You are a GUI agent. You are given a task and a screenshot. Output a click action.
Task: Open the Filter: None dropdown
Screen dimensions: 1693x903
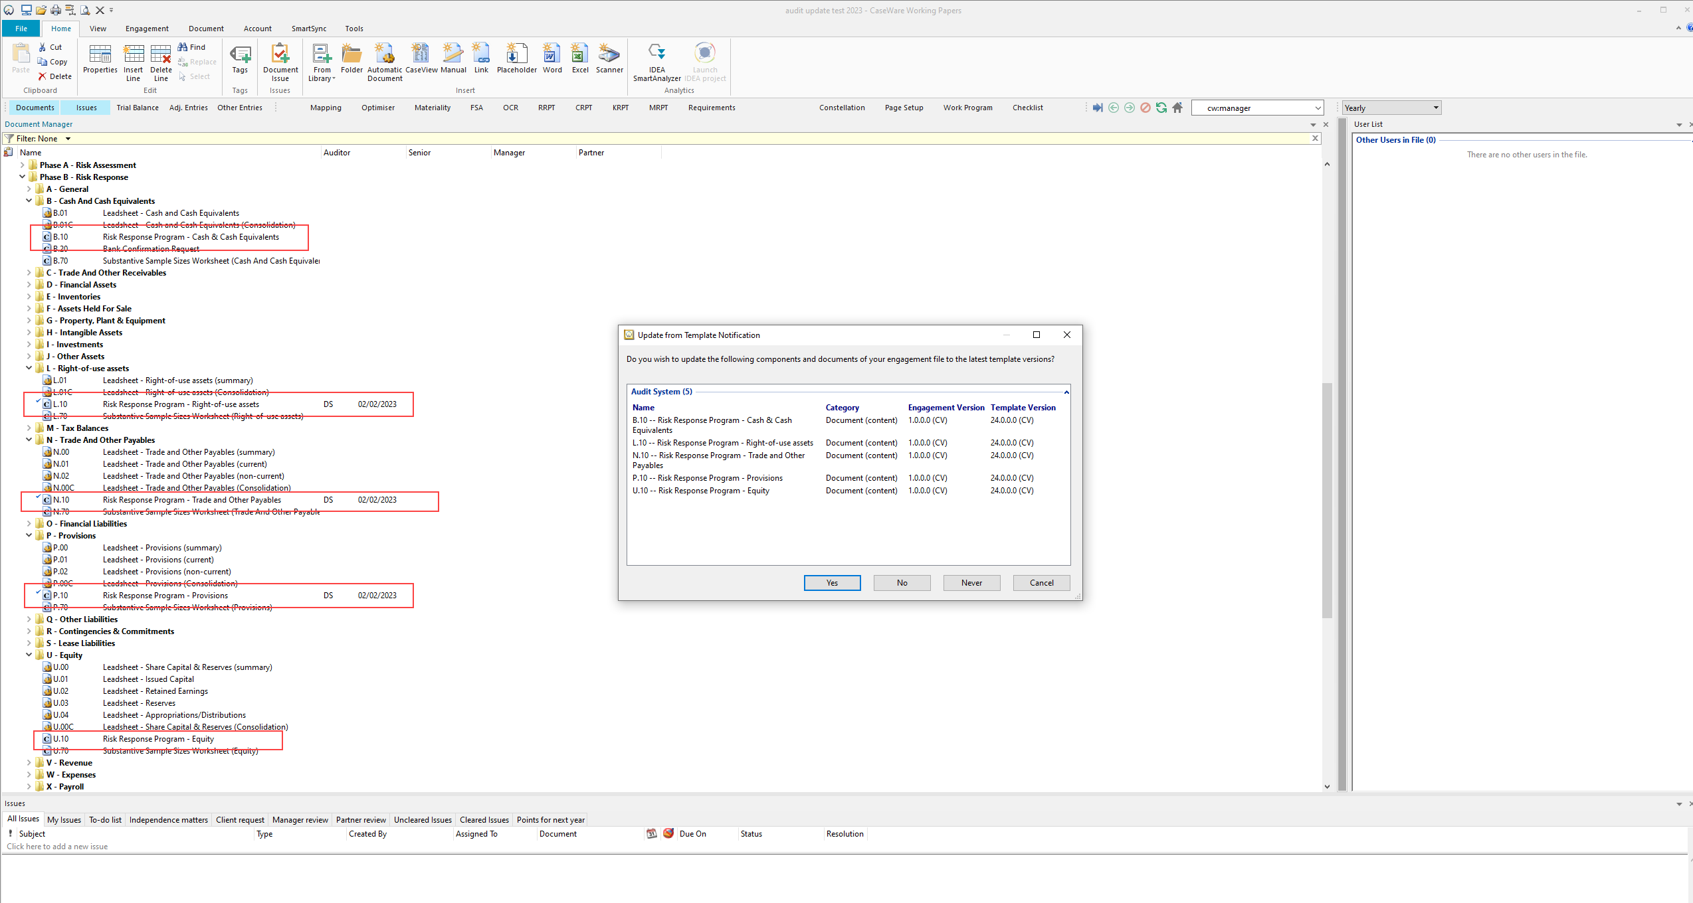(x=68, y=139)
